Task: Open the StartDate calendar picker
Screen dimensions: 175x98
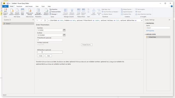Action: pos(64,30)
